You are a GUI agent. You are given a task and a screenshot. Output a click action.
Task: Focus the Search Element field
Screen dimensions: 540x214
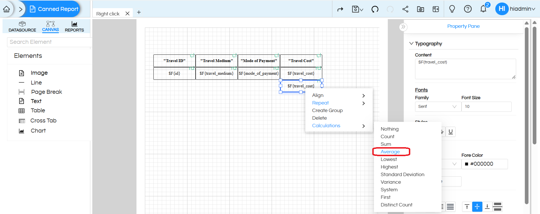pos(50,42)
